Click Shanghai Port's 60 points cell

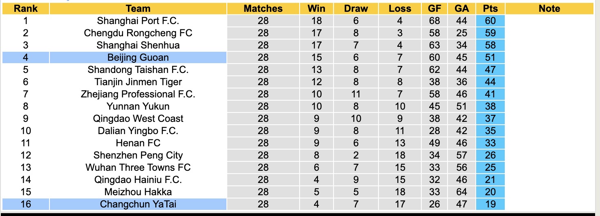[490, 21]
